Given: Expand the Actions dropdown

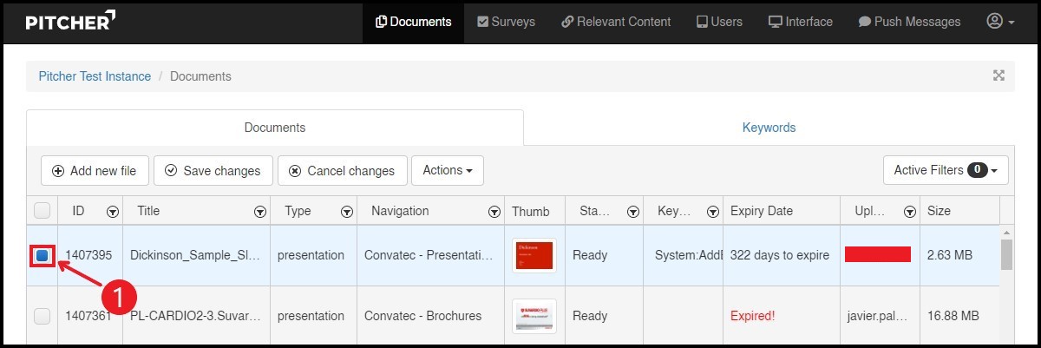Looking at the screenshot, I should [x=447, y=171].
